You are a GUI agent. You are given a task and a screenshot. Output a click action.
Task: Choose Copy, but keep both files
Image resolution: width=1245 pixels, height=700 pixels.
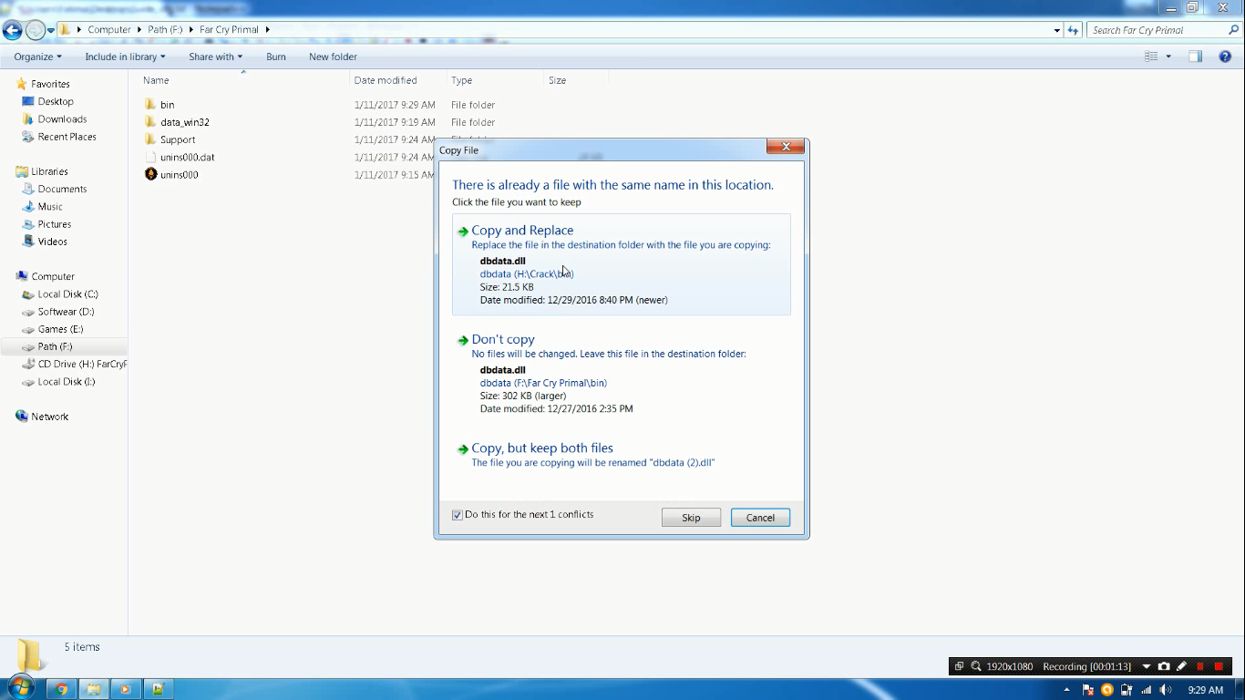point(622,455)
